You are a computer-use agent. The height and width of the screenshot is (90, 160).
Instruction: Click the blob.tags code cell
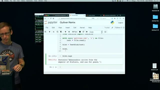90,56
